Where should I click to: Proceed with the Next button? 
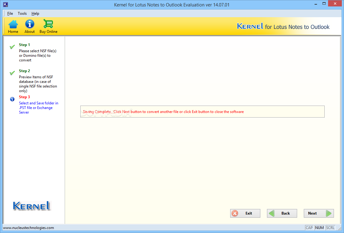point(319,213)
